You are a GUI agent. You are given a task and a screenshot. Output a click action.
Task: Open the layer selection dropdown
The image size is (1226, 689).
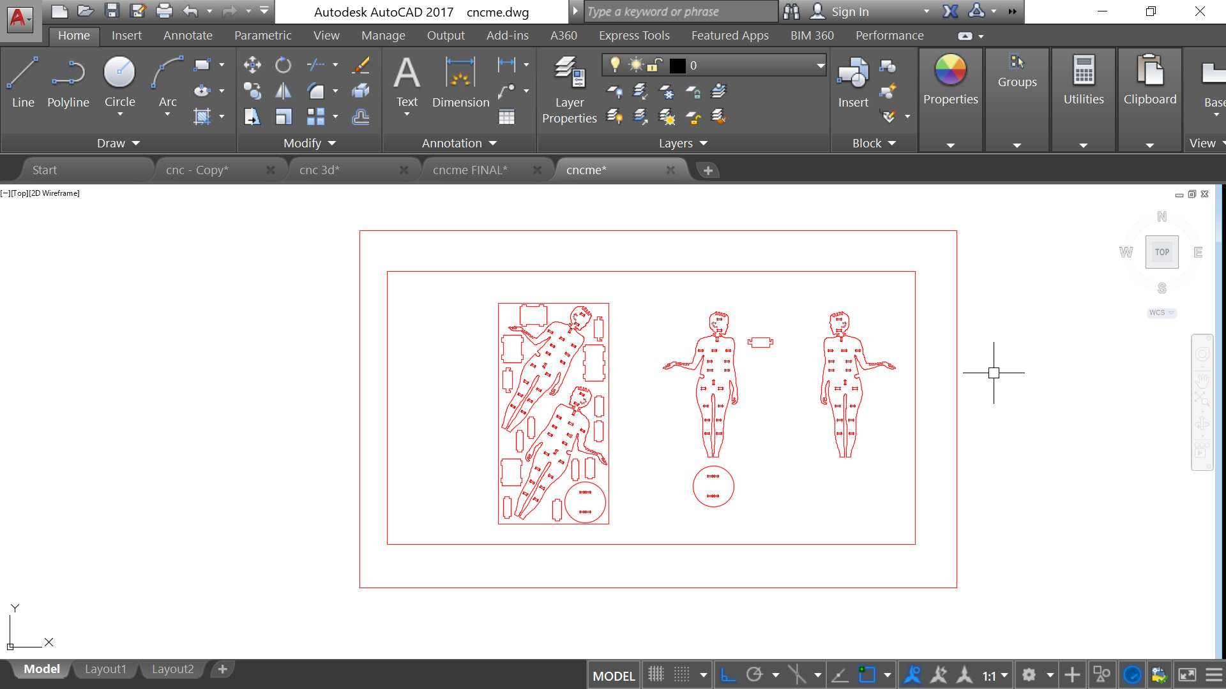[x=820, y=65]
